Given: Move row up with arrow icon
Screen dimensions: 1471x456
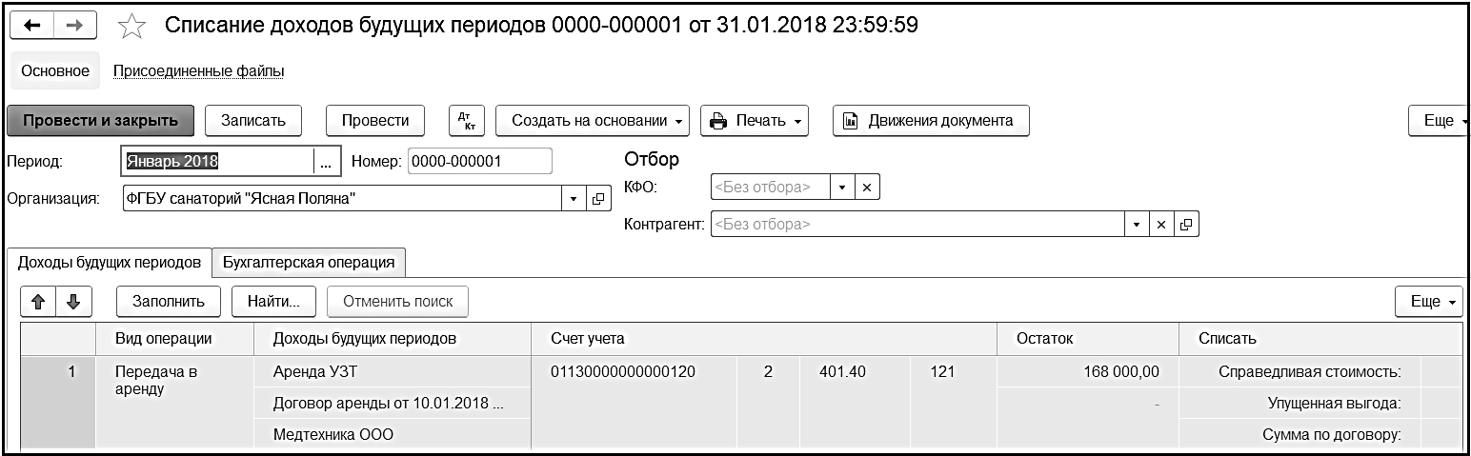Looking at the screenshot, I should (x=38, y=302).
